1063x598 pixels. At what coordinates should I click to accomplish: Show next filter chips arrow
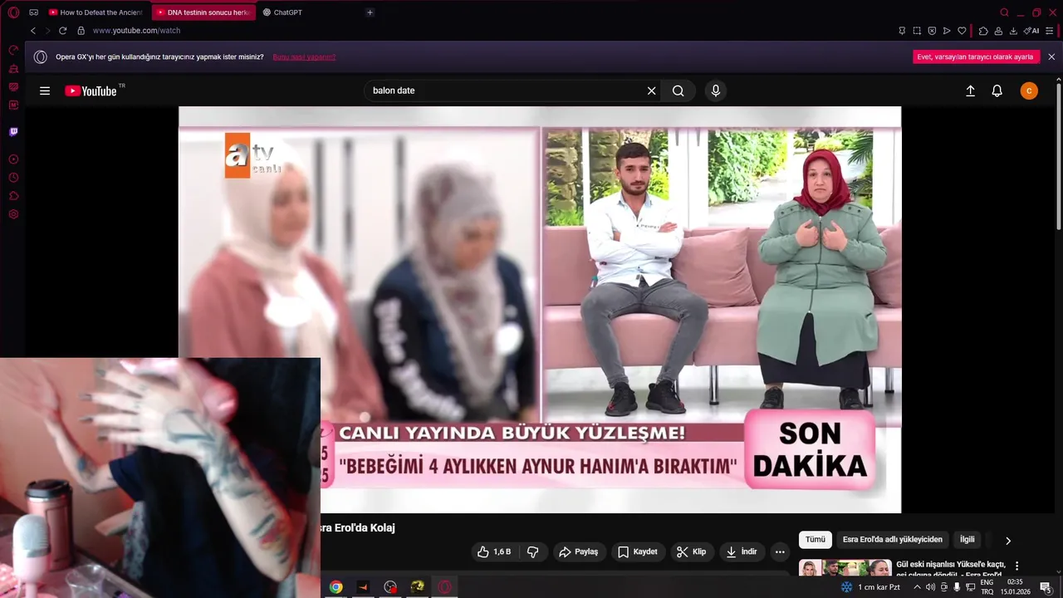(1008, 541)
